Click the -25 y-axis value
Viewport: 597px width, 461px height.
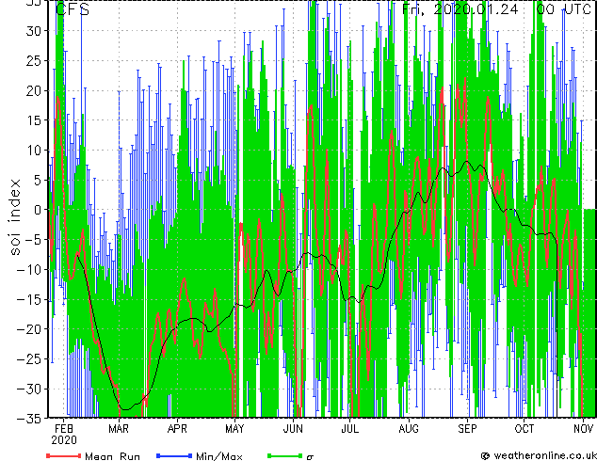click(x=28, y=358)
